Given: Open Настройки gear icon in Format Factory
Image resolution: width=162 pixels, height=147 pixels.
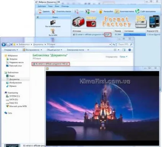Looking at the screenshot, I should [100, 12].
